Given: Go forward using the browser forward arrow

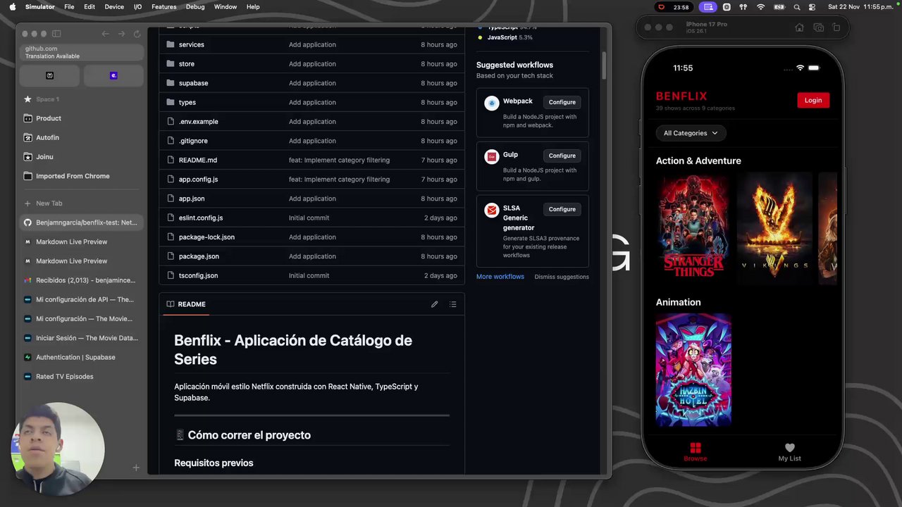Looking at the screenshot, I should pos(121,34).
